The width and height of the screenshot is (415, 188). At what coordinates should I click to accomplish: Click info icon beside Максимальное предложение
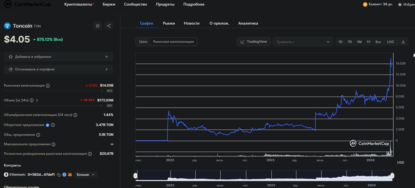[x=53, y=144]
